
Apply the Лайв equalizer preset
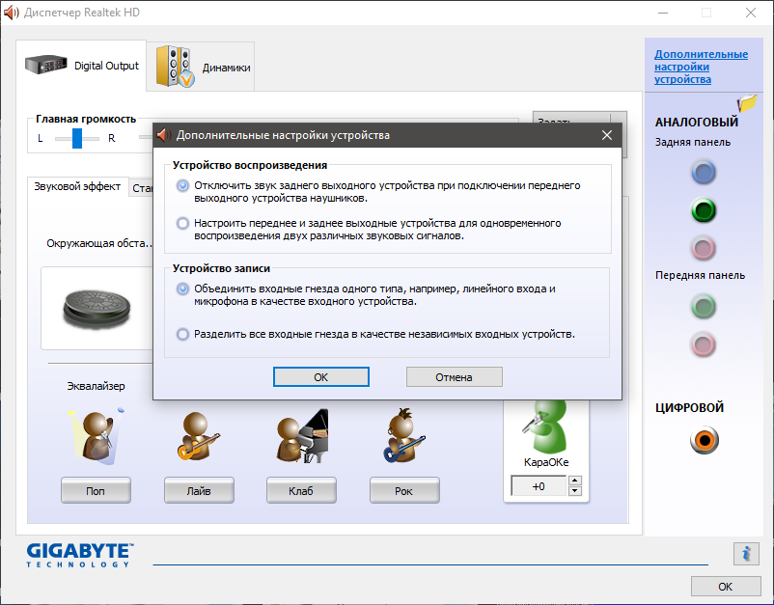tap(199, 490)
